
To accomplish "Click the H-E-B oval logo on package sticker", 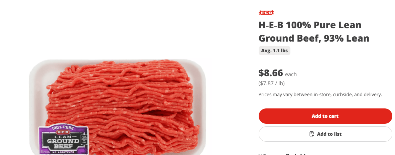I will tap(63, 132).
